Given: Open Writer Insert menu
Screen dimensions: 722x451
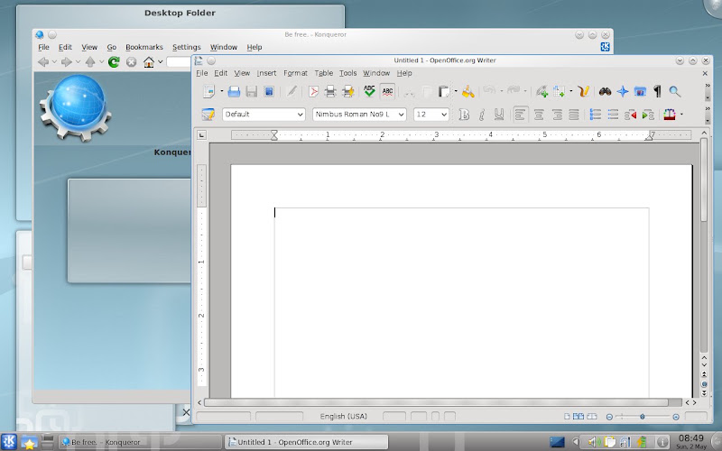Looking at the screenshot, I should 266,73.
